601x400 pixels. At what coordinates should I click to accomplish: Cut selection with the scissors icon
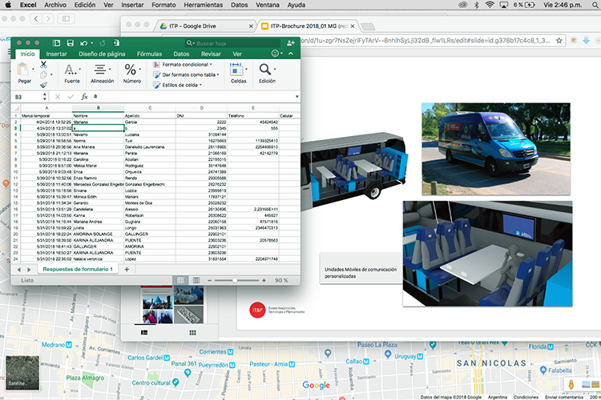coord(44,64)
